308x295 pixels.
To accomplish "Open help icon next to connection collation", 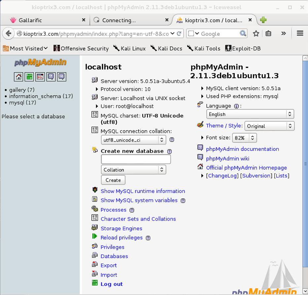I will click(x=172, y=140).
